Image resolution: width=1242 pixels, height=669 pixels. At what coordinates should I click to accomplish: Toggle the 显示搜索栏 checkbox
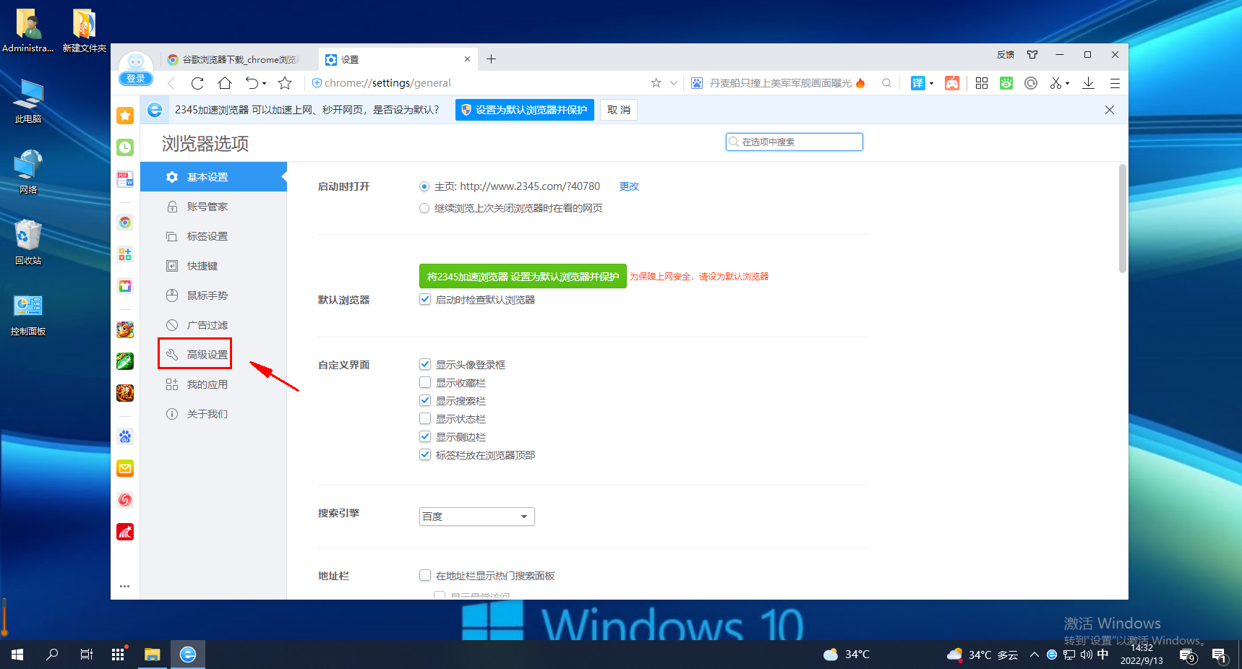(x=425, y=400)
